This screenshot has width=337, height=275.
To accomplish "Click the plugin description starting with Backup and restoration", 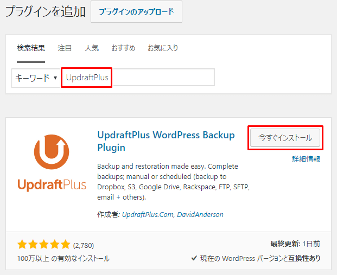I will pos(173,182).
